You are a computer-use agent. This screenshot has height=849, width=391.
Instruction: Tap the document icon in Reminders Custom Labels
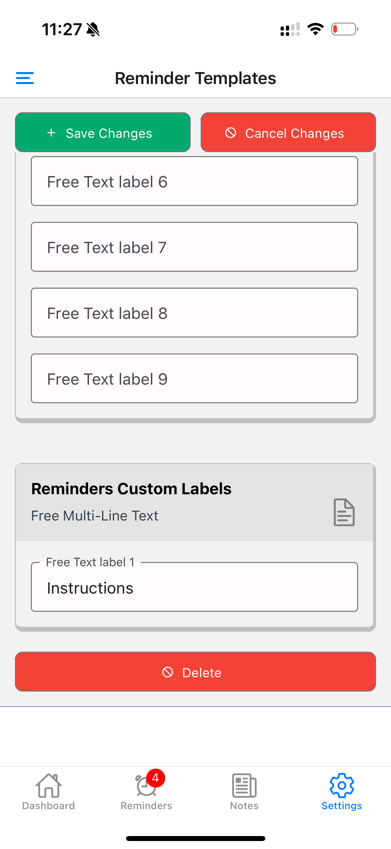(x=344, y=512)
